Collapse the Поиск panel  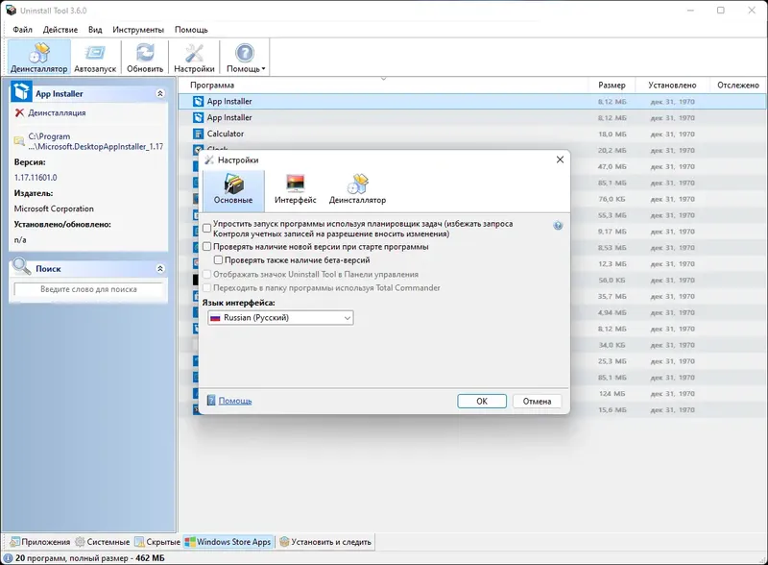coord(160,268)
